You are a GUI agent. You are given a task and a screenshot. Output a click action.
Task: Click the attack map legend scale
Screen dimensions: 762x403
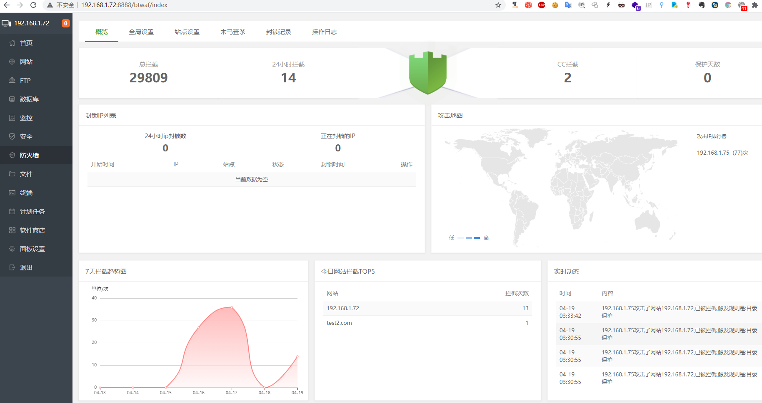pyautogui.click(x=469, y=238)
